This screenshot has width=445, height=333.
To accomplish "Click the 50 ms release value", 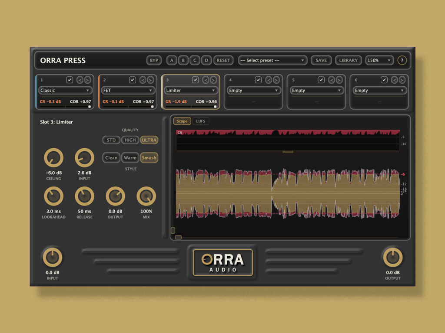I will (85, 211).
